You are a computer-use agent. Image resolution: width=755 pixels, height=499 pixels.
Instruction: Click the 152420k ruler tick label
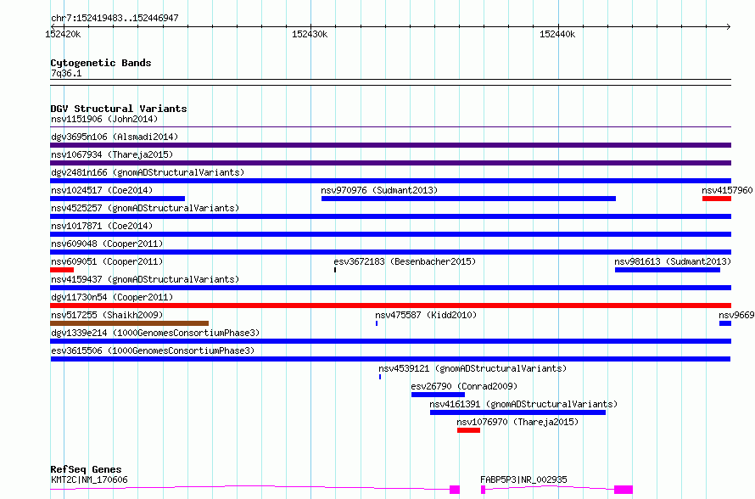[63, 34]
